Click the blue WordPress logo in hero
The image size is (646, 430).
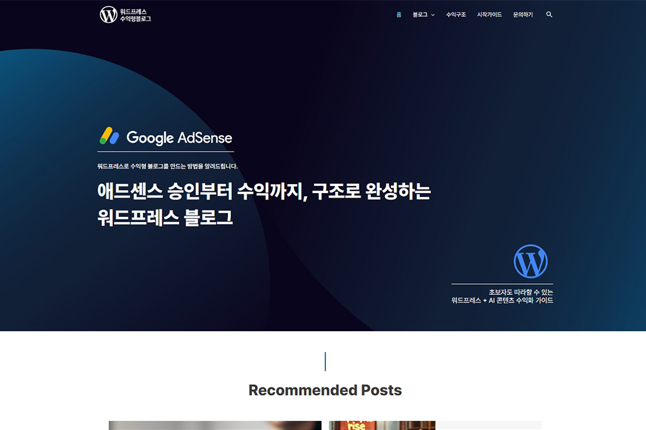pyautogui.click(x=530, y=261)
